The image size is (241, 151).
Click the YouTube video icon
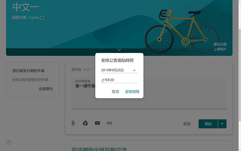(97, 123)
